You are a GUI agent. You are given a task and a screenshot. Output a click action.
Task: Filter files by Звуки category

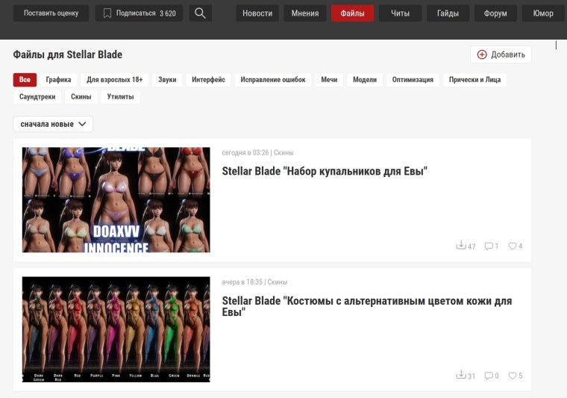point(167,80)
